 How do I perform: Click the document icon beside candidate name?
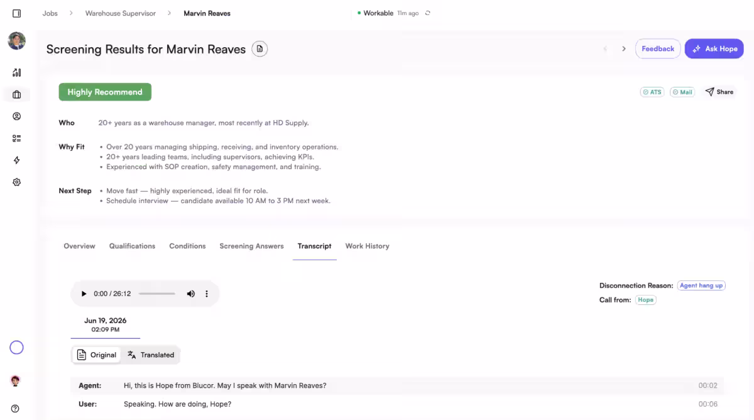pyautogui.click(x=260, y=49)
